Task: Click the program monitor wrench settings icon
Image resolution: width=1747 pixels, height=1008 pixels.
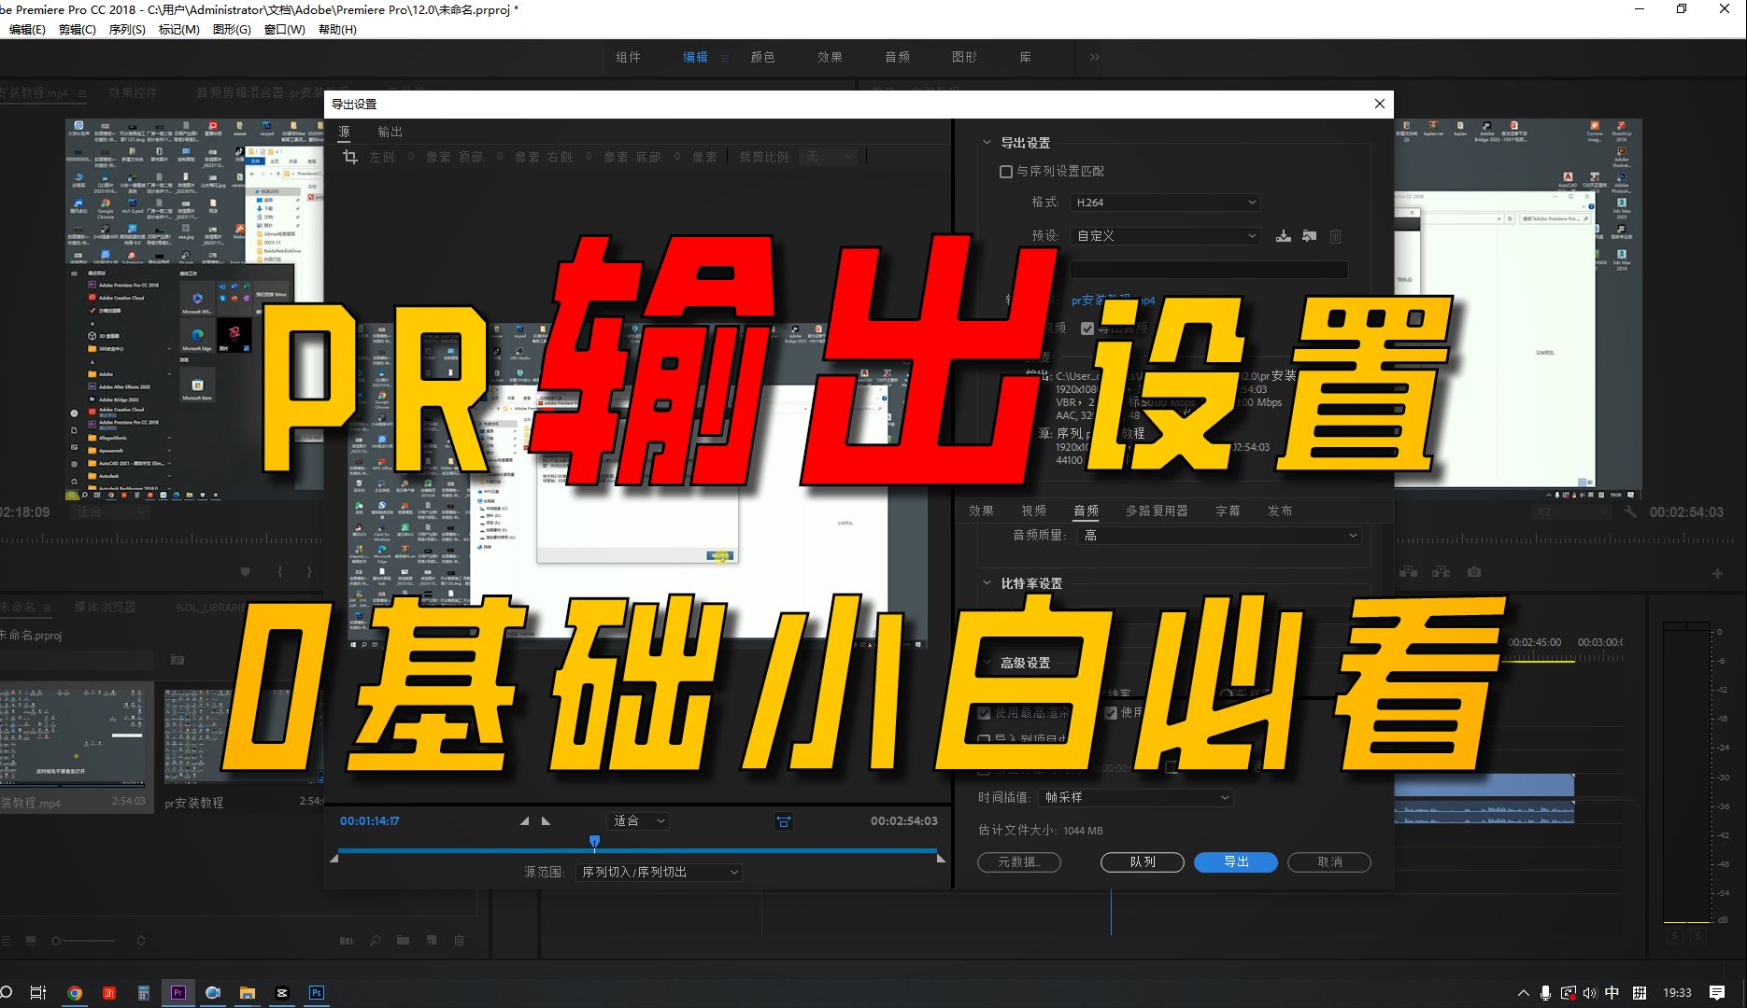Action: point(1631,511)
